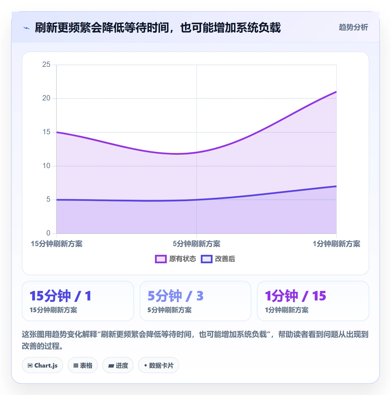Image resolution: width=391 pixels, height=395 pixels.
Task: Select the 进度 tag chip
Action: pyautogui.click(x=118, y=365)
